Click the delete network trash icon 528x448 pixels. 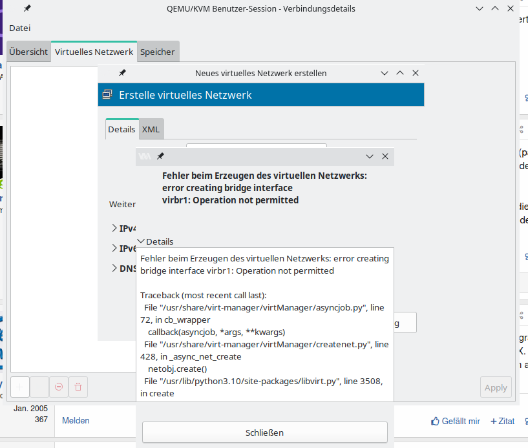[x=78, y=387]
